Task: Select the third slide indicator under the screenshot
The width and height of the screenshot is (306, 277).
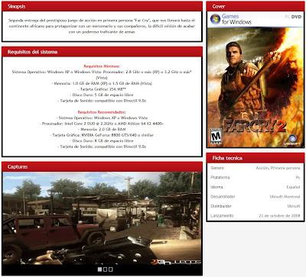Action: point(111,269)
